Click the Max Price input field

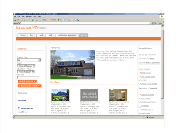pos(28,77)
